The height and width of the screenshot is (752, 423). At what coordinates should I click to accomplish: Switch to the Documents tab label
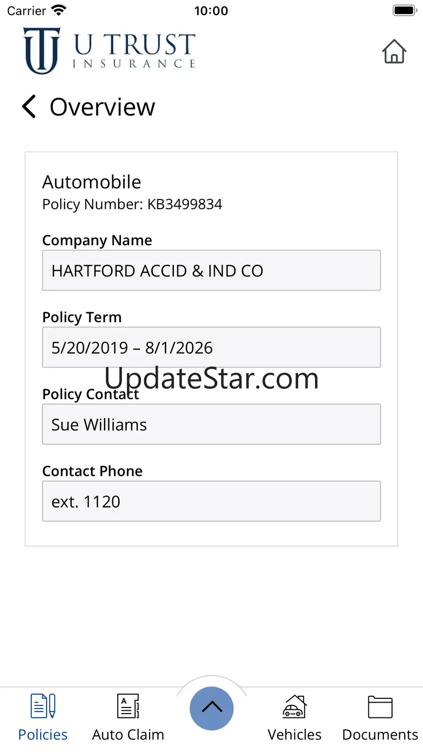[380, 735]
